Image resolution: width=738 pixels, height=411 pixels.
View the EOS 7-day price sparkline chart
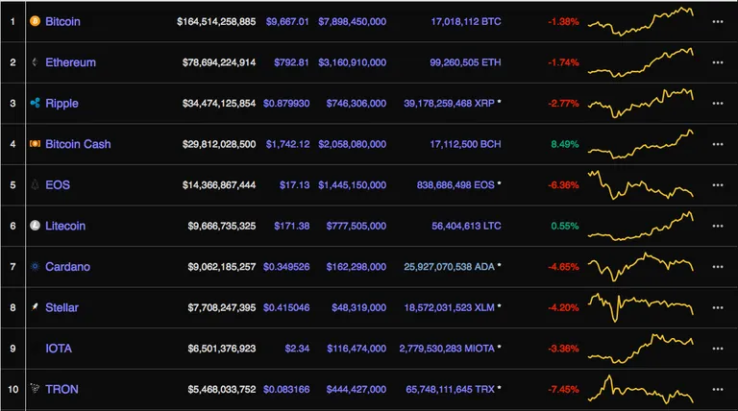click(641, 185)
